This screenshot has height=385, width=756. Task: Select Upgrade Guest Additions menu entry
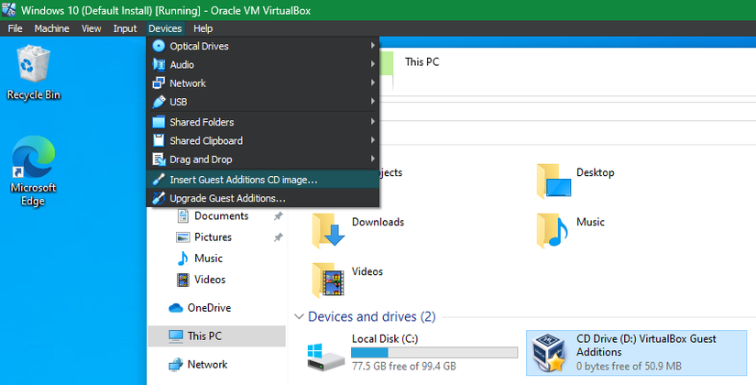[227, 198]
